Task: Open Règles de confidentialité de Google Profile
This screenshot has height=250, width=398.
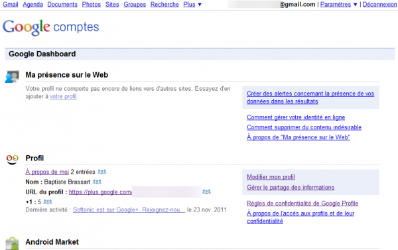Action: point(302,204)
